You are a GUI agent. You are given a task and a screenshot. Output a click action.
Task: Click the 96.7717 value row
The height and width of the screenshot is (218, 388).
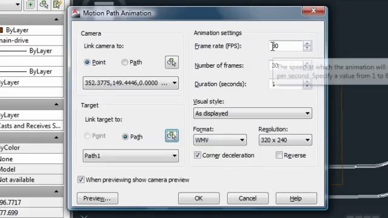tap(32, 202)
